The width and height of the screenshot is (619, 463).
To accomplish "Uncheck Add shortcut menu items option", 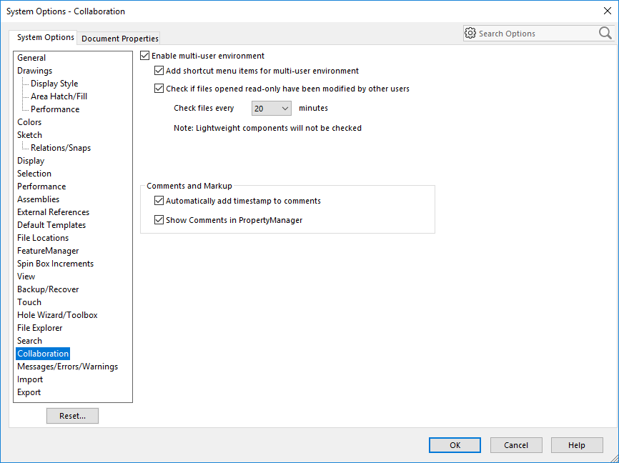I will click(x=159, y=71).
